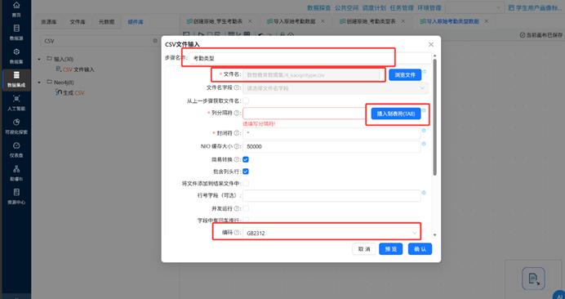
Task: Open the 数据探查 link
Action: coord(319,7)
